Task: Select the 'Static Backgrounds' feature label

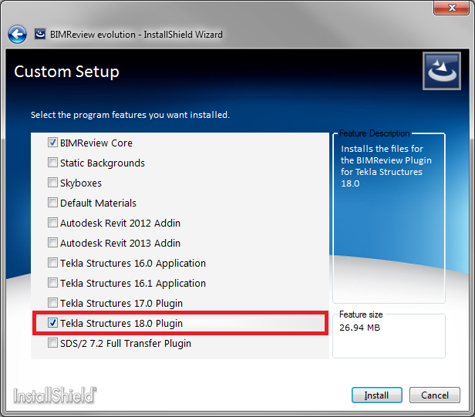Action: (103, 163)
